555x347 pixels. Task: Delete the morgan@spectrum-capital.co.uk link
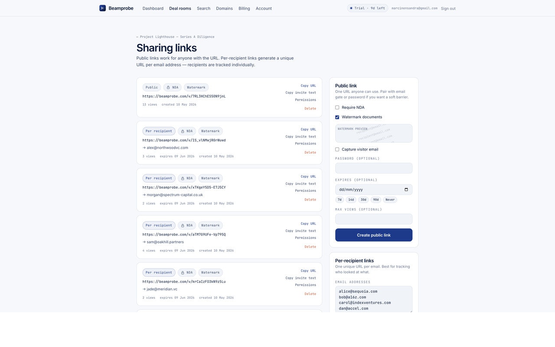tap(310, 200)
